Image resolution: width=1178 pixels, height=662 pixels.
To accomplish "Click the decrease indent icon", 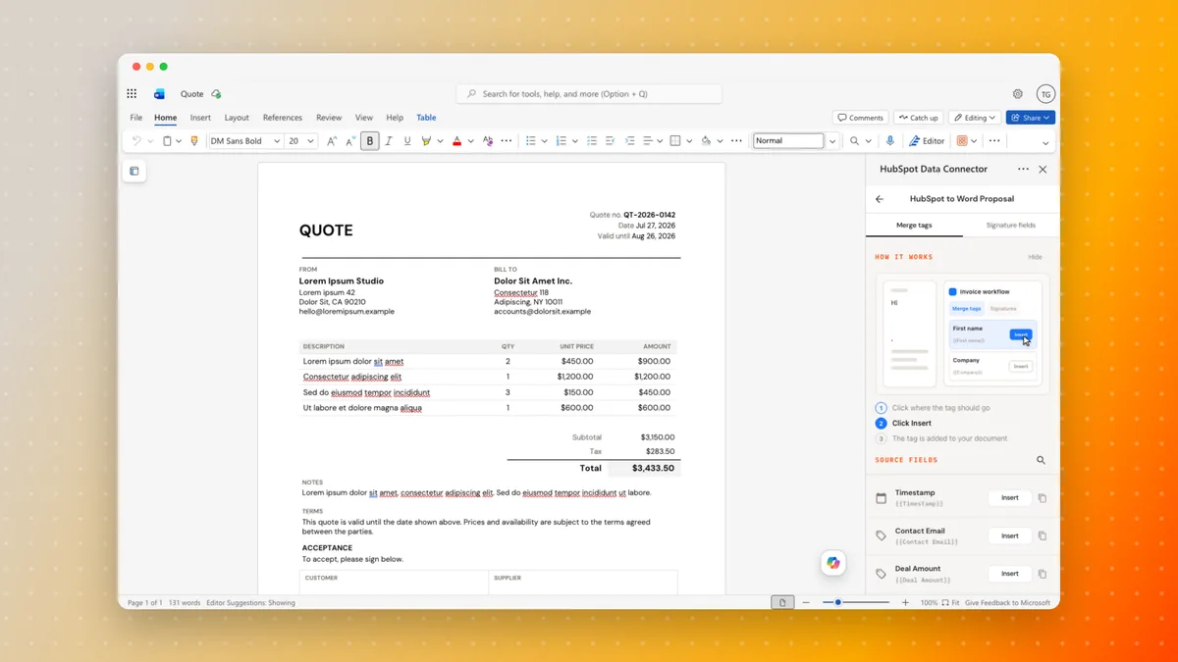I will click(x=610, y=141).
